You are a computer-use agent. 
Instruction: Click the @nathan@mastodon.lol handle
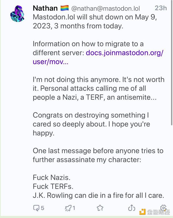pos(105,9)
